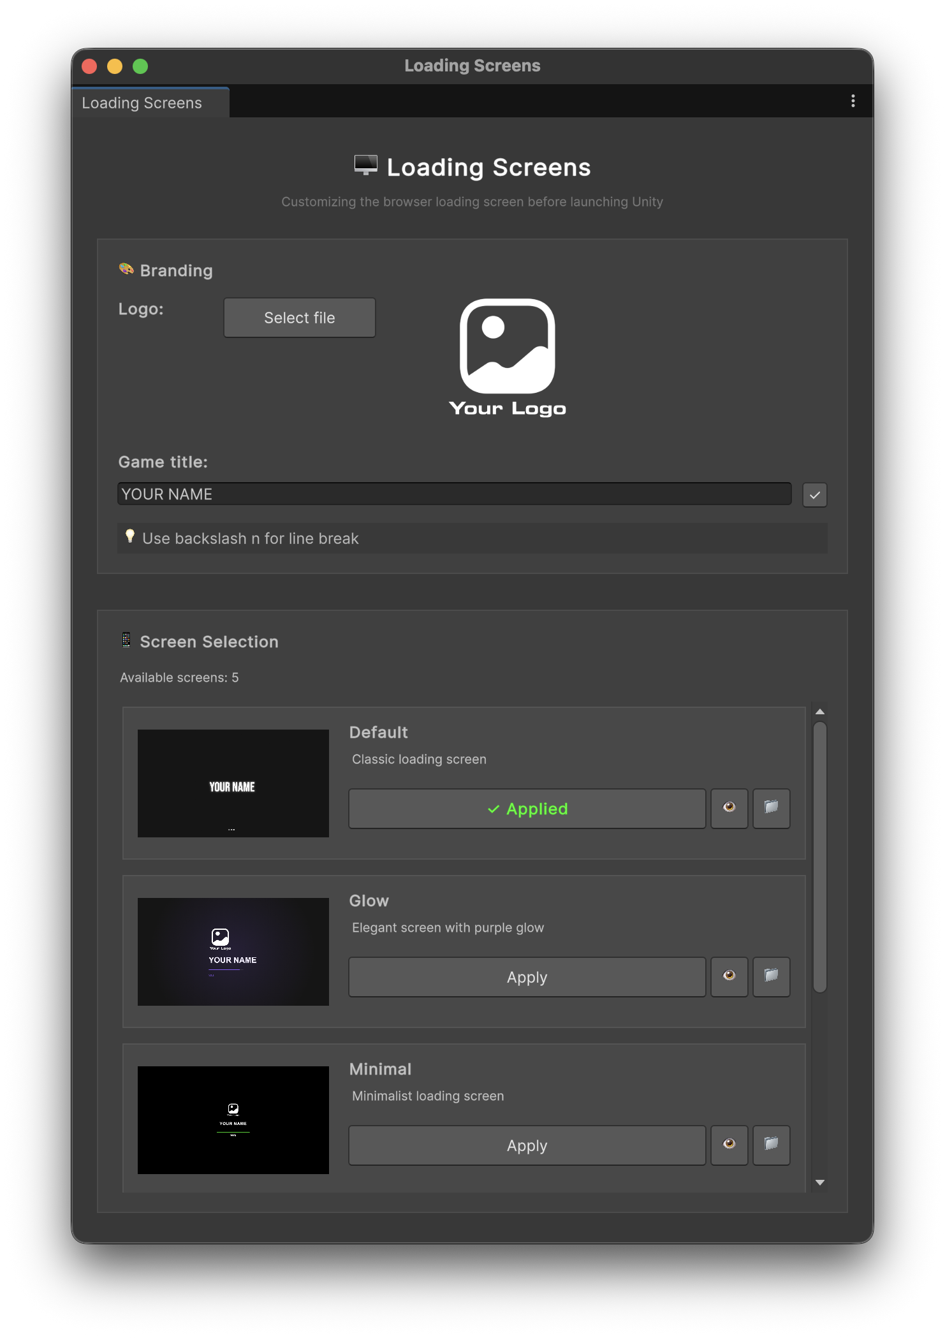Preview the Default loading screen with eye icon
The height and width of the screenshot is (1338, 945).
point(729,808)
